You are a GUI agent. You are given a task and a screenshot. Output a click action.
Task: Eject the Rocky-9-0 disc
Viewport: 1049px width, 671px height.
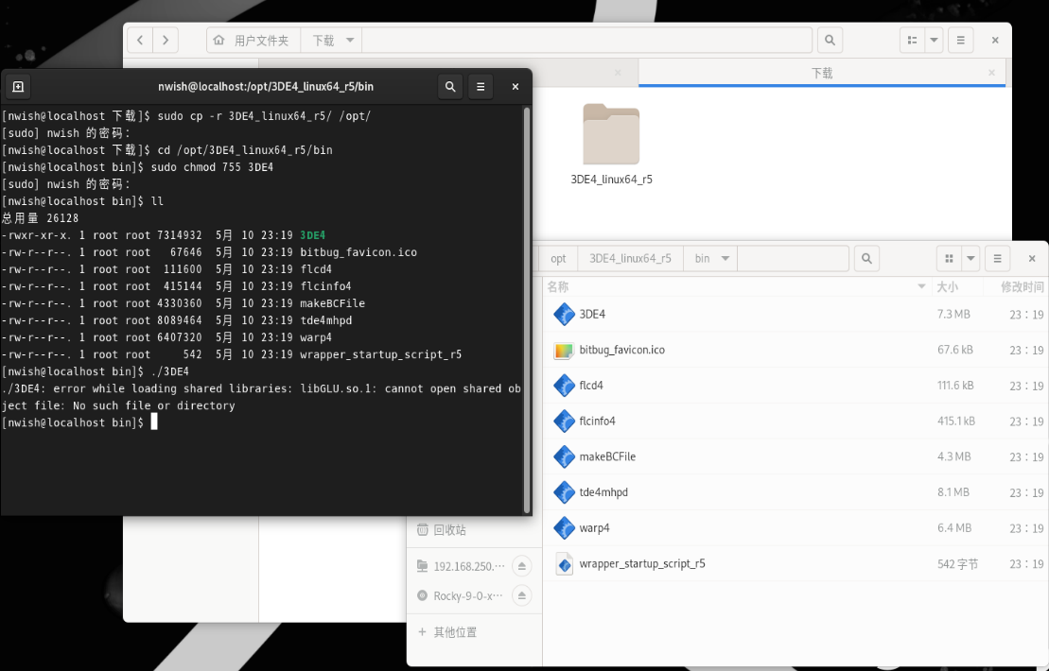click(x=521, y=596)
